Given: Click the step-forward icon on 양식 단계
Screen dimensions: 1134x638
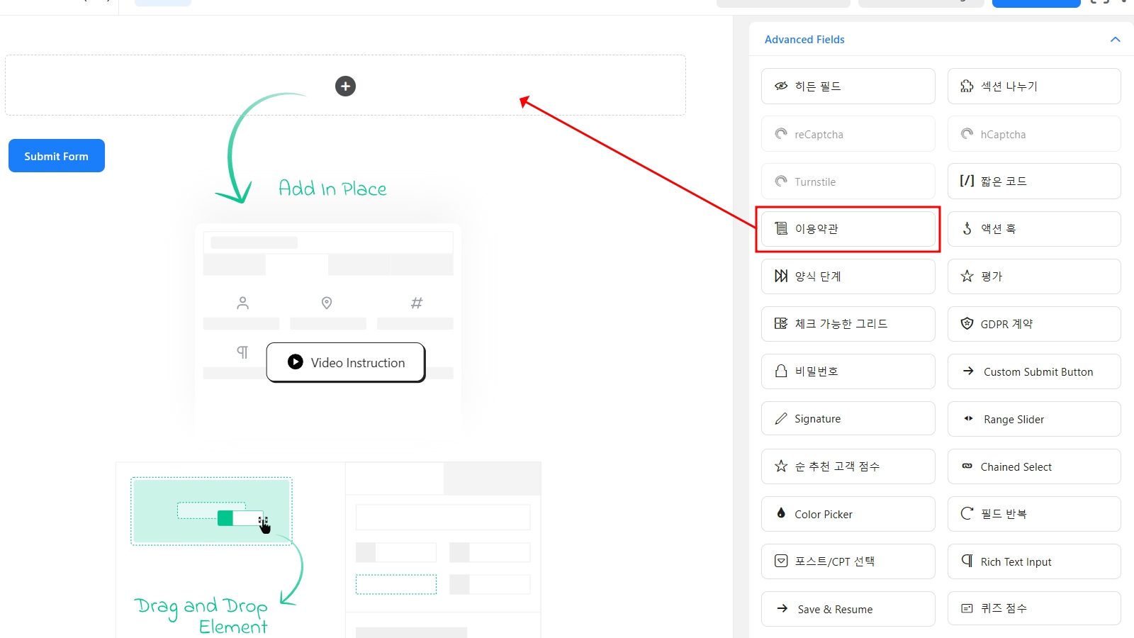Looking at the screenshot, I should point(781,276).
